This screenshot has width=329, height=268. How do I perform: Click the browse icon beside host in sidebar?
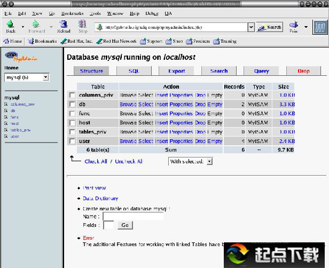click(6, 123)
